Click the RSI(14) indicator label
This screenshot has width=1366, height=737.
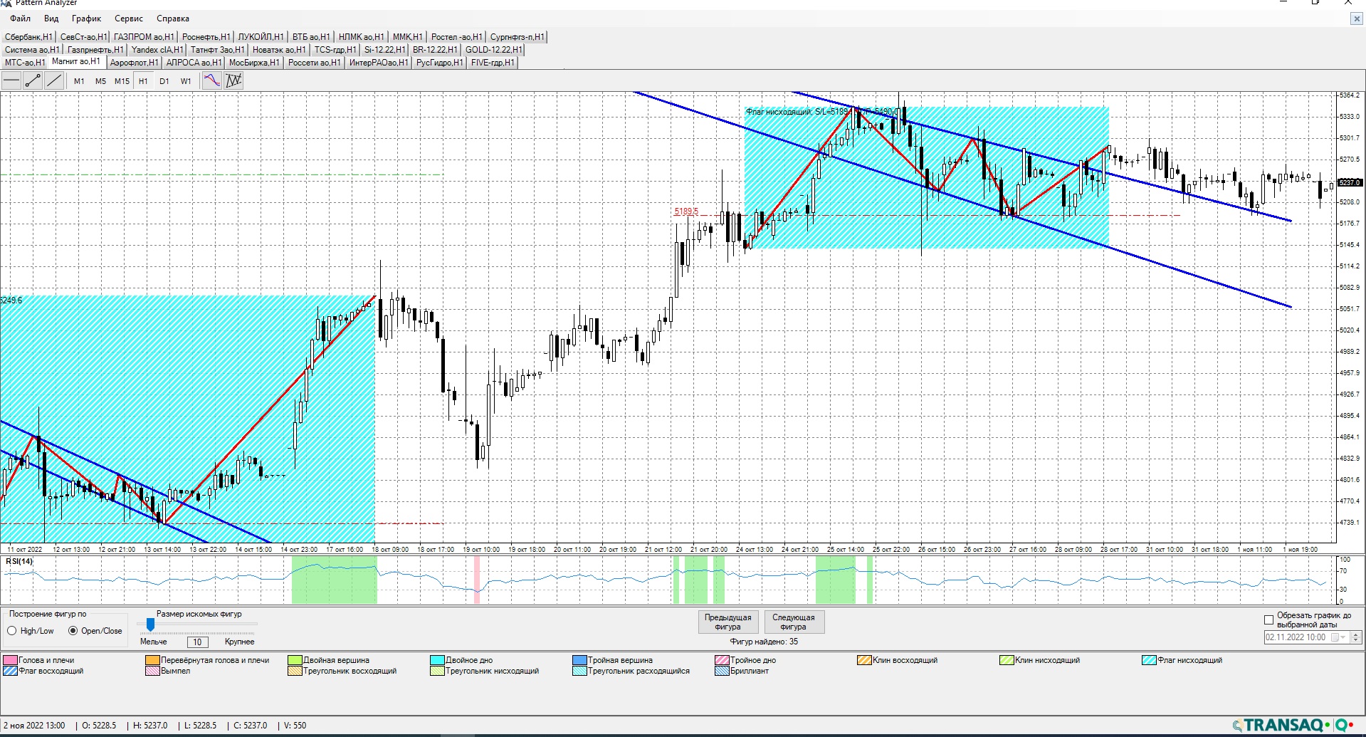pos(19,561)
